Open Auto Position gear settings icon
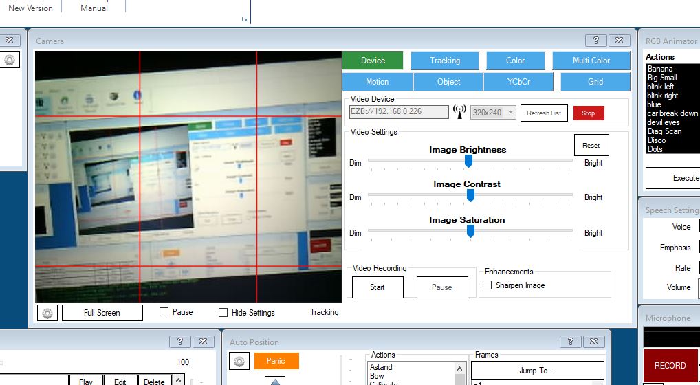The width and height of the screenshot is (700, 385). point(239,361)
